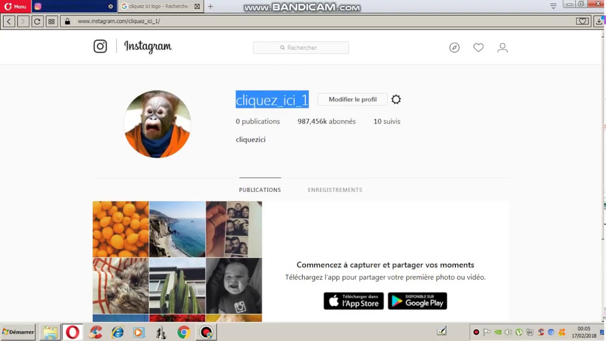Open the Speed Dial grid
This screenshot has width=606, height=341.
pyautogui.click(x=51, y=21)
